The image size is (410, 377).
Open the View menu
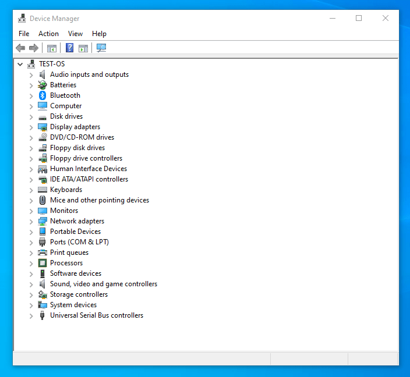pos(75,34)
